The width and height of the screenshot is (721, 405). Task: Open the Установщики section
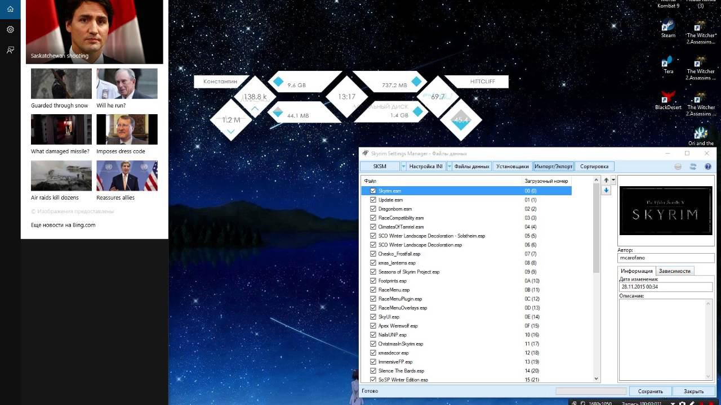513,166
